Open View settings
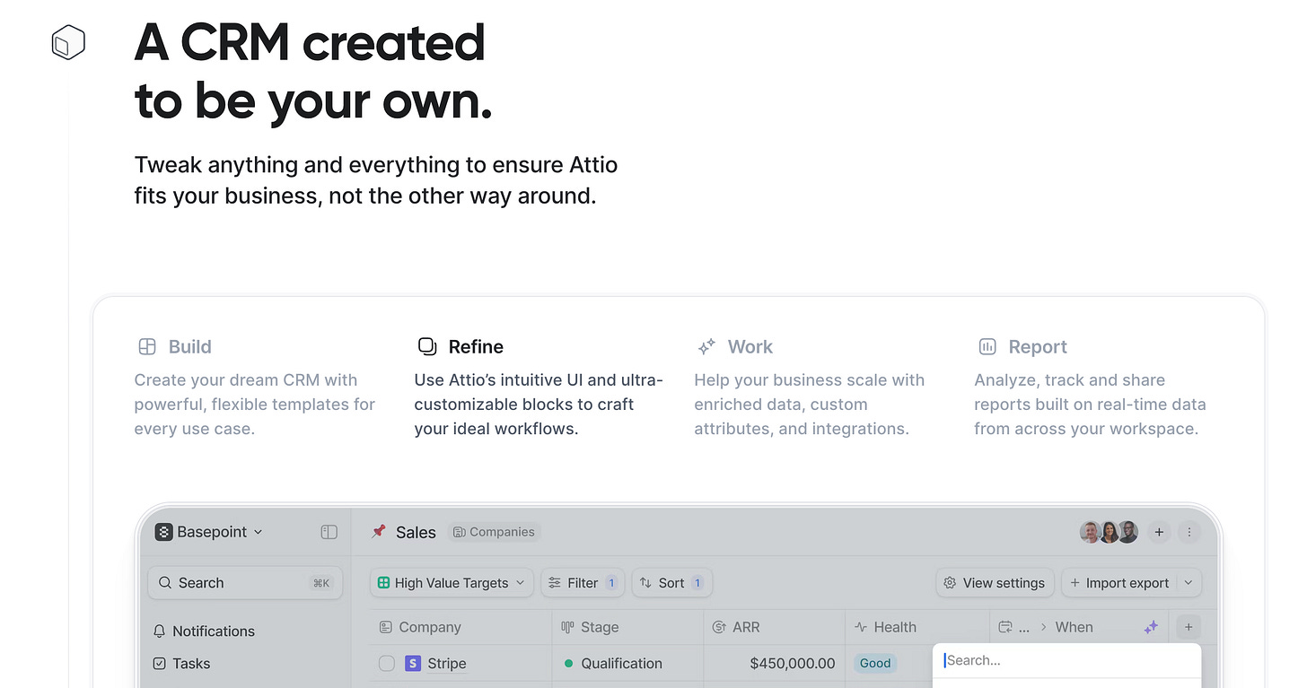The height and width of the screenshot is (688, 1307). (995, 583)
